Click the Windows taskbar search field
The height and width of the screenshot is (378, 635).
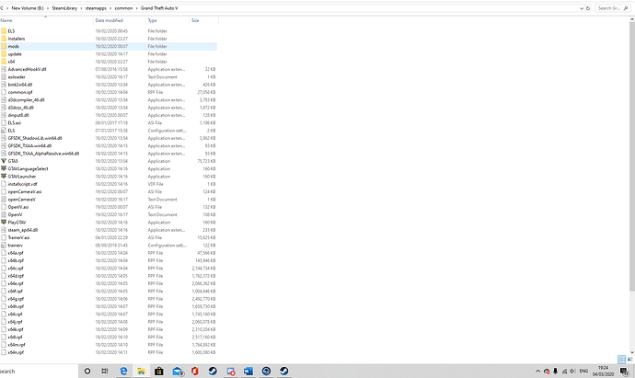(39, 372)
